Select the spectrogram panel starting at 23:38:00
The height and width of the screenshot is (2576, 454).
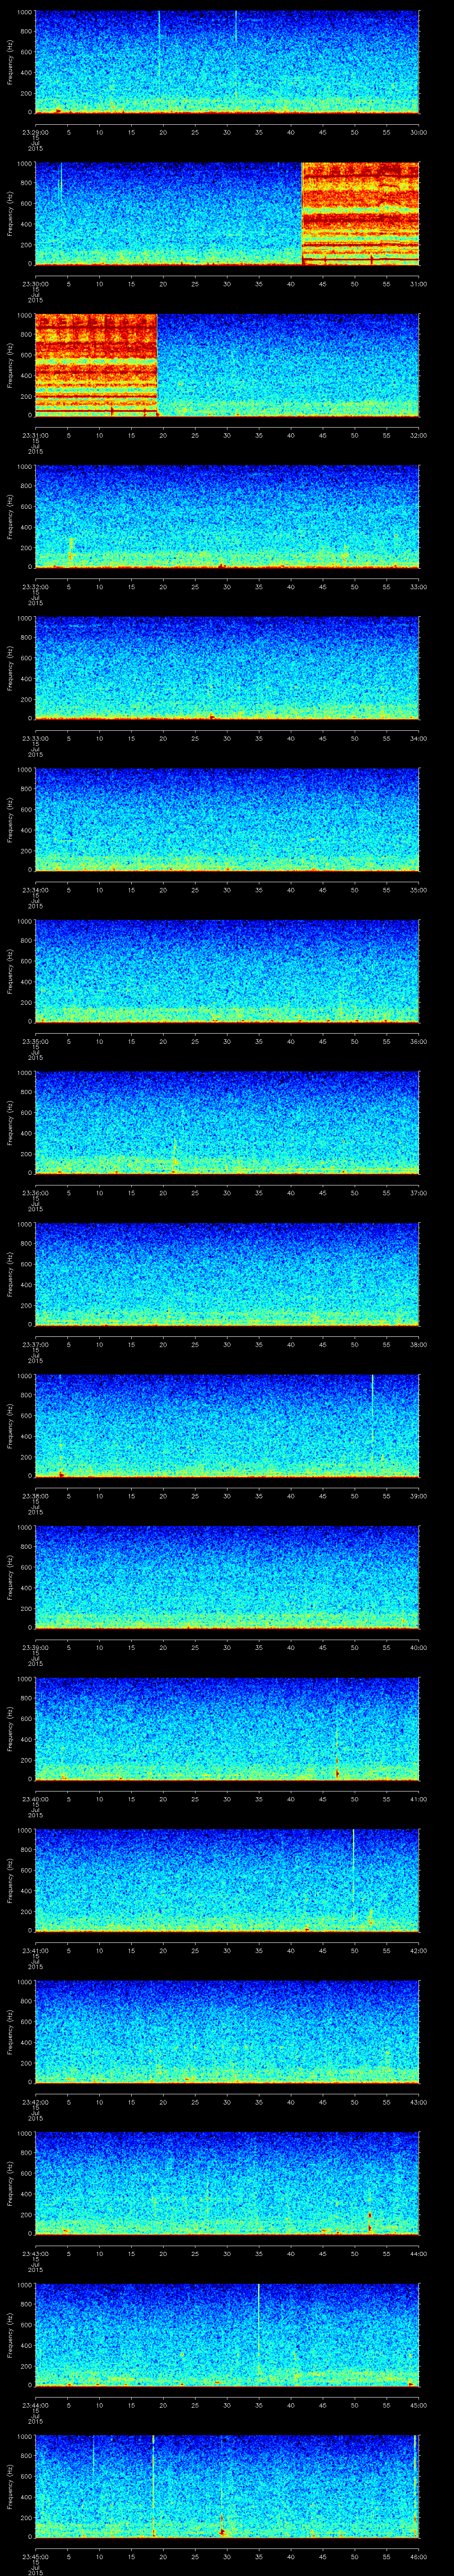click(x=227, y=1425)
